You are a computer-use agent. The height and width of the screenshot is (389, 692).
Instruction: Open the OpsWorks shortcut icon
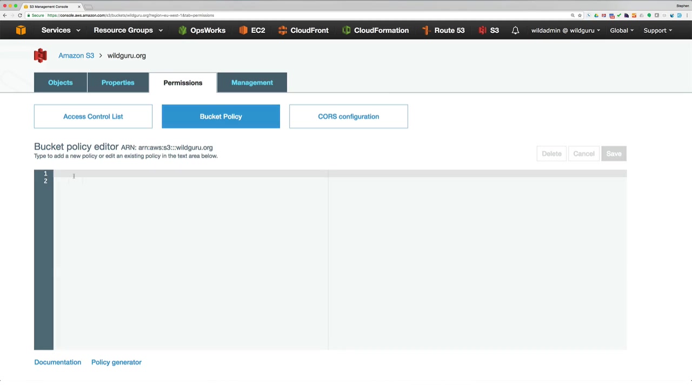(182, 31)
